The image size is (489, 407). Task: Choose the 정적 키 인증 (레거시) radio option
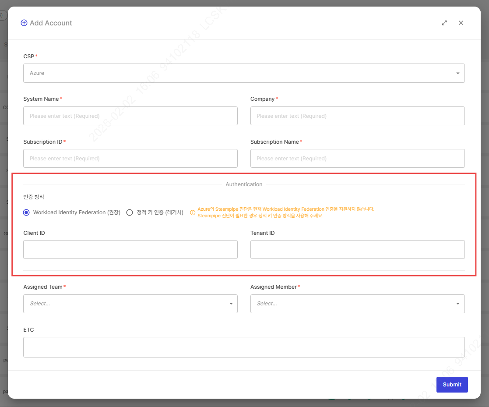[130, 212]
